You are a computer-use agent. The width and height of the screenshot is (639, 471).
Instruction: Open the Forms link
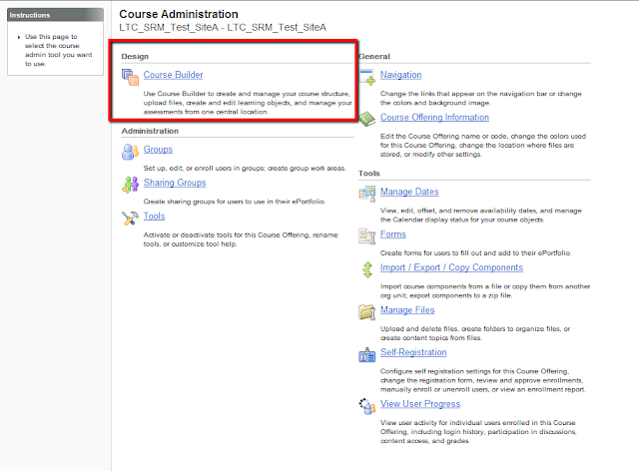[x=392, y=235]
